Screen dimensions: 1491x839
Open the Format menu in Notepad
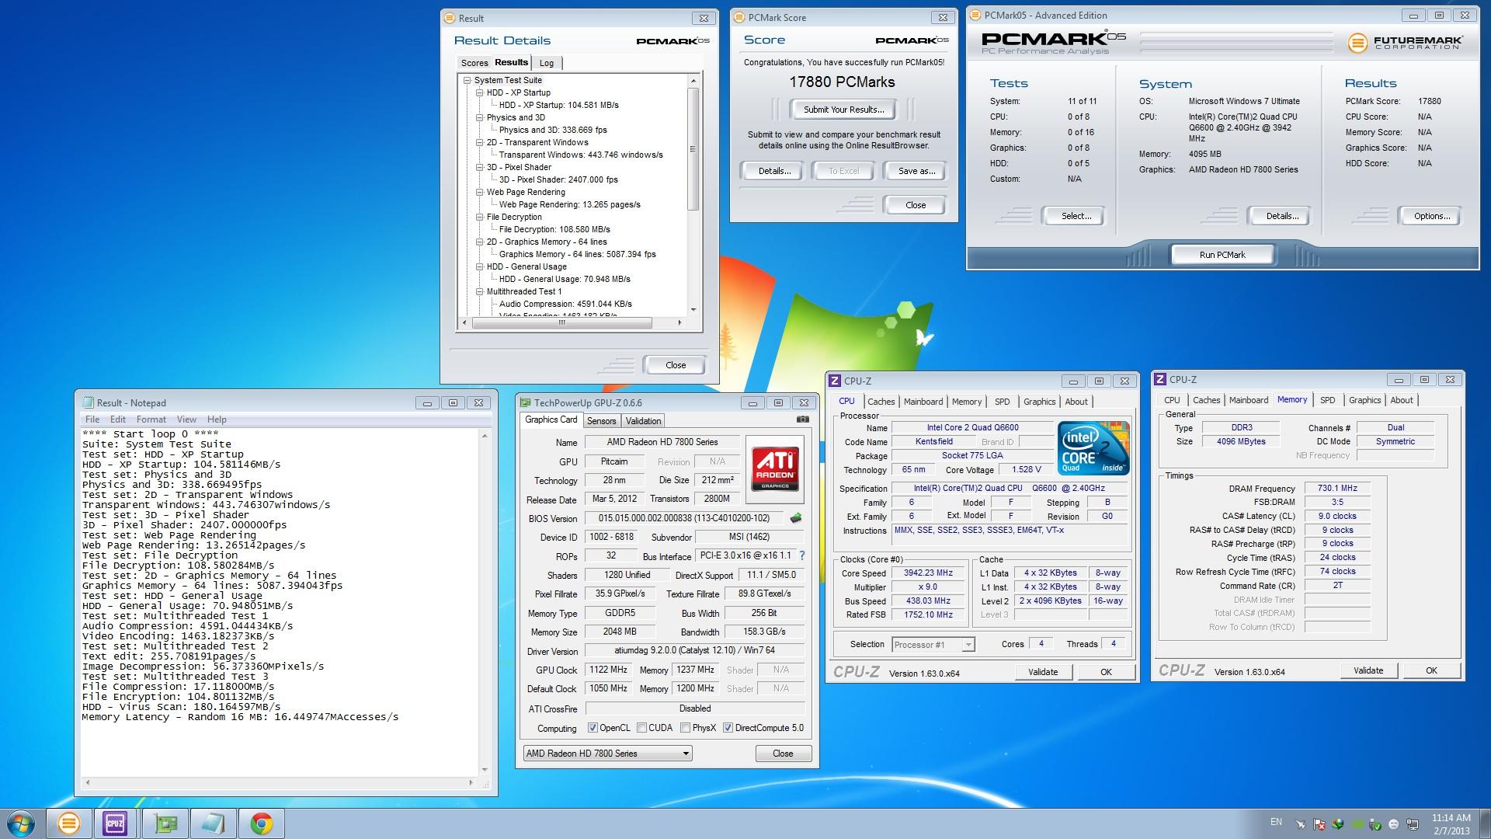(x=151, y=419)
